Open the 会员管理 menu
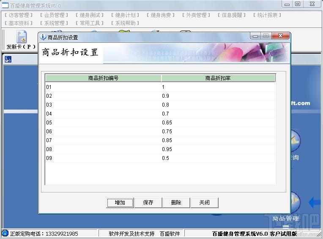The width and height of the screenshot is (323, 239). [54, 15]
